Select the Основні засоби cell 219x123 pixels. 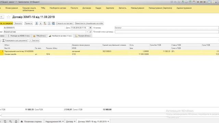pos(19,54)
